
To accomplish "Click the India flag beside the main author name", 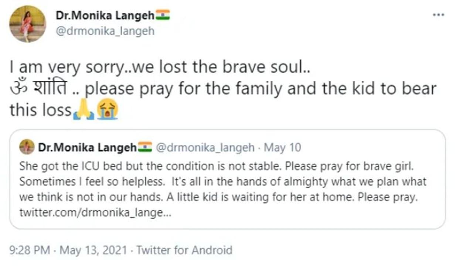I will click(x=163, y=15).
